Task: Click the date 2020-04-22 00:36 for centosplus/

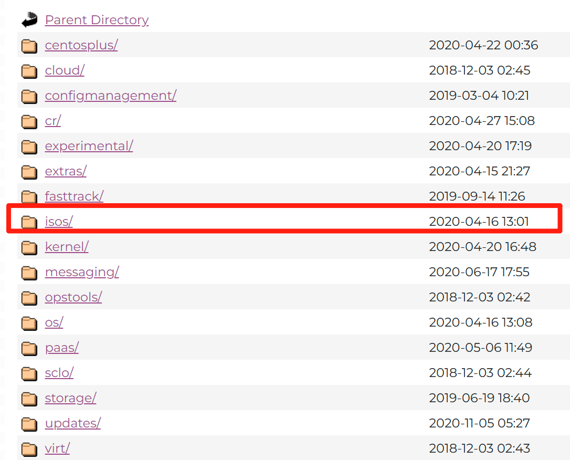Action: [483, 45]
